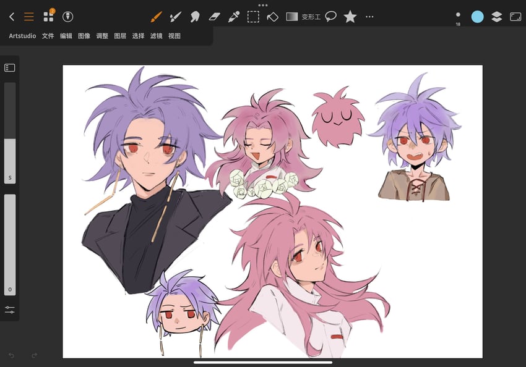Screen dimensions: 526x367
Task: Select the Paint Bucket fill tool
Action: click(x=272, y=17)
